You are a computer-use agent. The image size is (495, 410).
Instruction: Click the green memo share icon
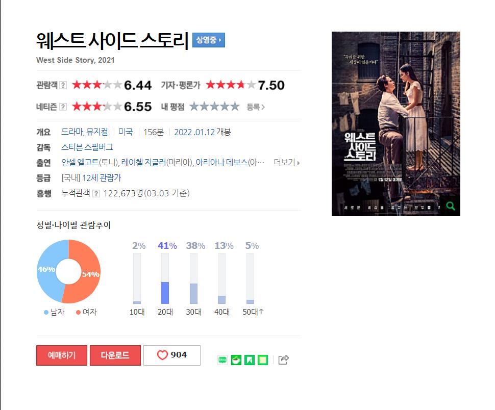[263, 360]
